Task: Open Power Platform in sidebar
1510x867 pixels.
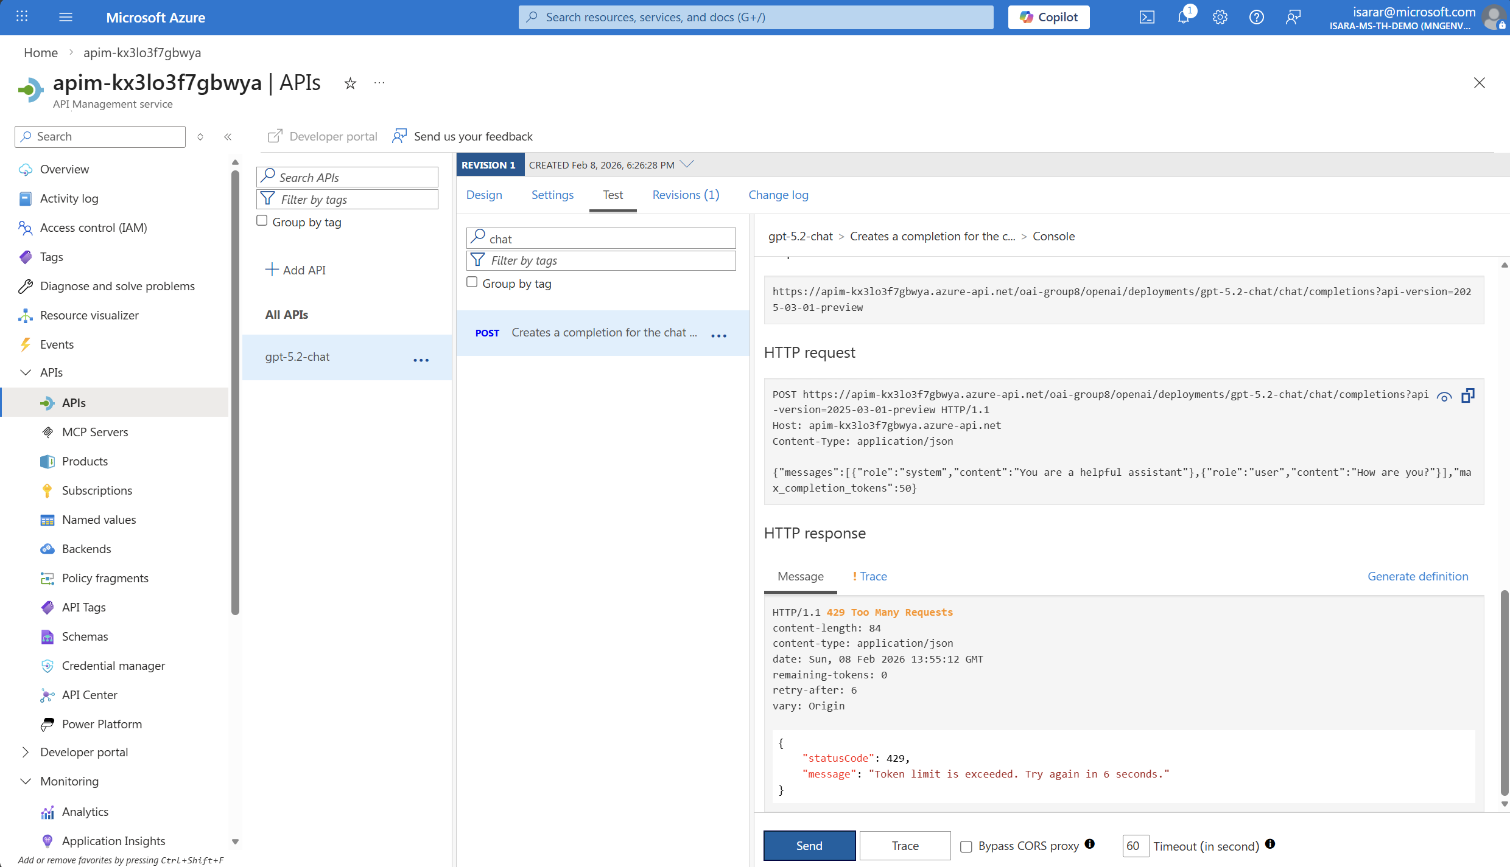Action: point(102,724)
